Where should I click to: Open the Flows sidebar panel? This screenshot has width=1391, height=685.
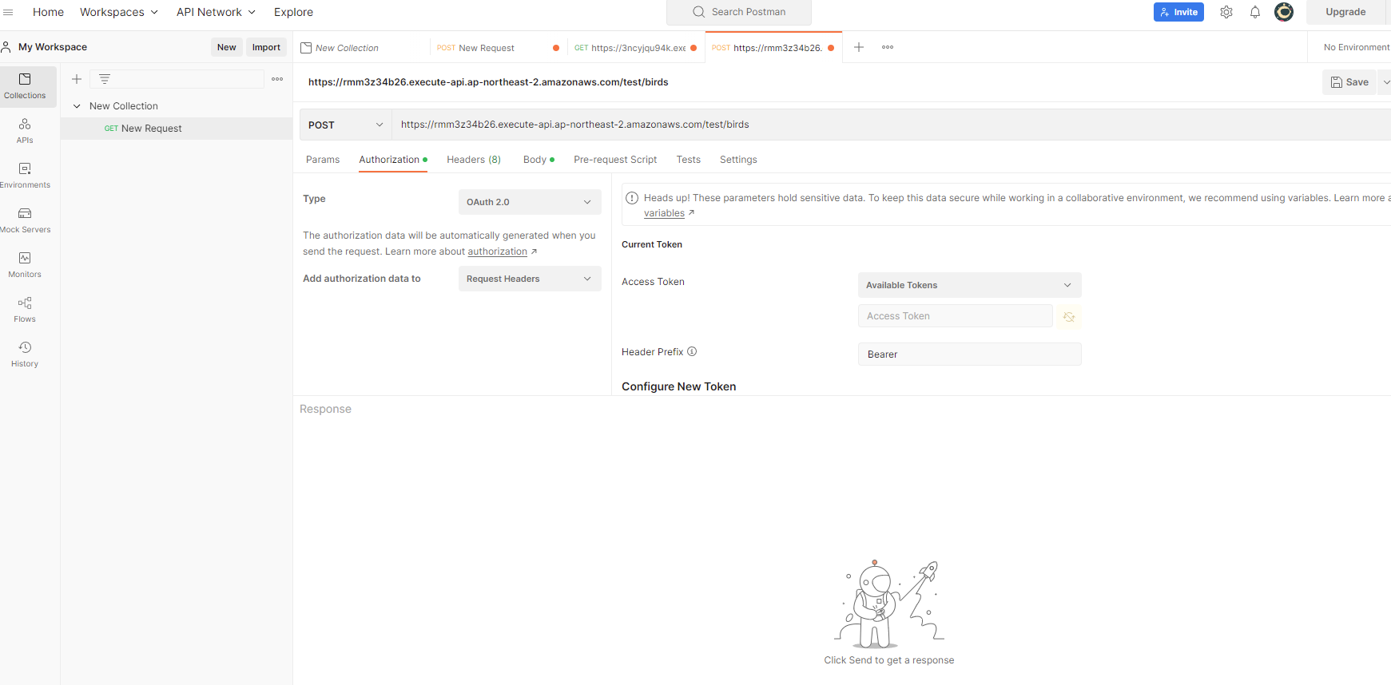point(25,310)
